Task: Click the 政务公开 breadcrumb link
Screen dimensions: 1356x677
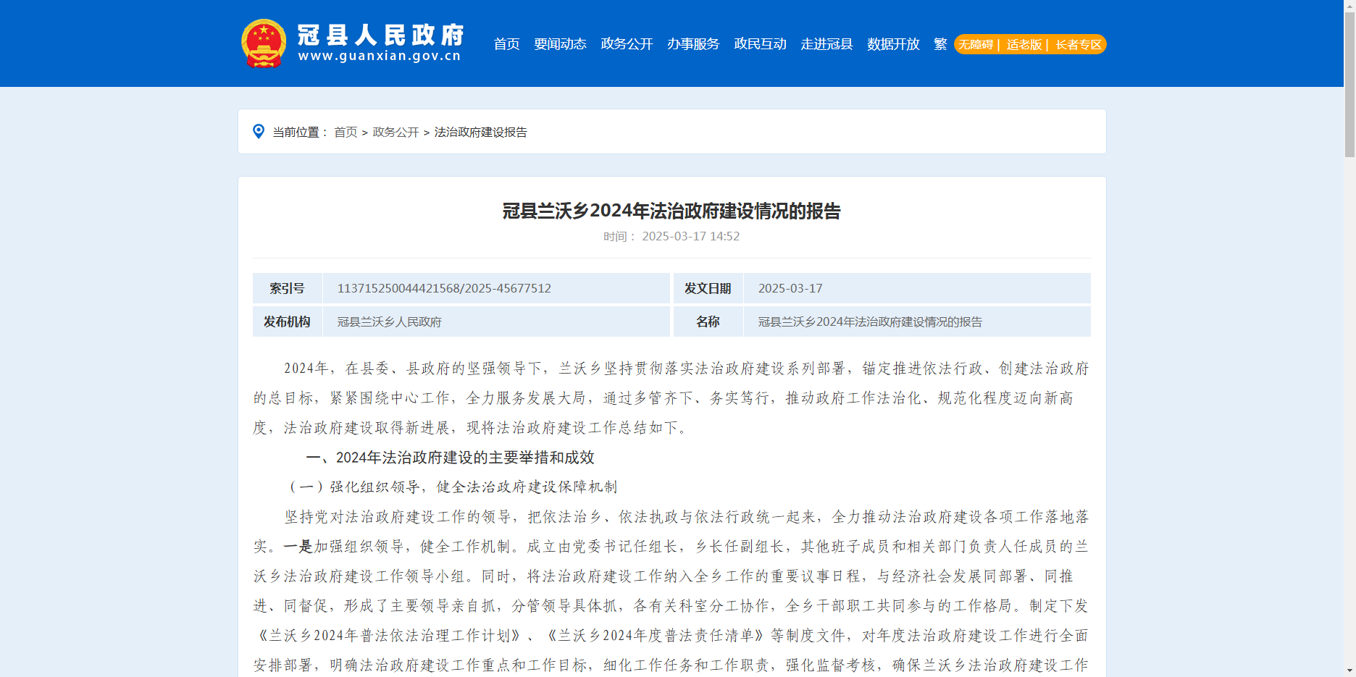Action: [x=395, y=132]
